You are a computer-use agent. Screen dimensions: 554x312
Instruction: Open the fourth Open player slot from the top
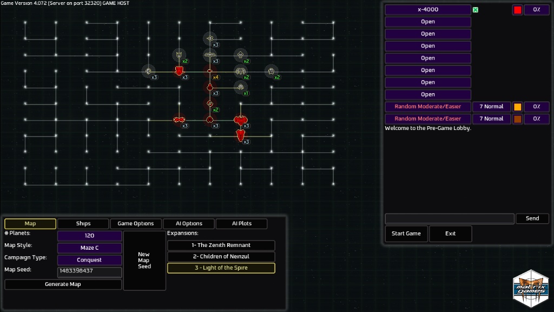pos(428,58)
